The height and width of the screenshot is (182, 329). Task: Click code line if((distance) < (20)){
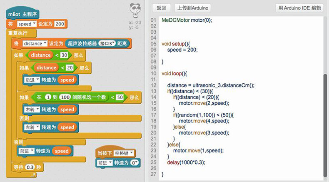[x=196, y=97]
